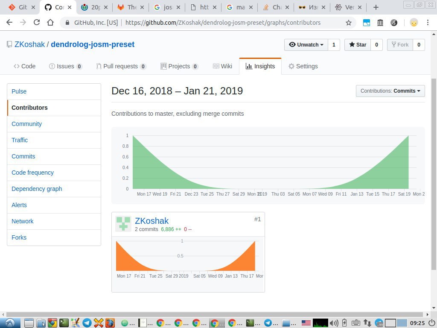Screen dimensions: 437x328
Task: Switch to the Wikimedia '20p' browser tab
Action: (94, 7)
